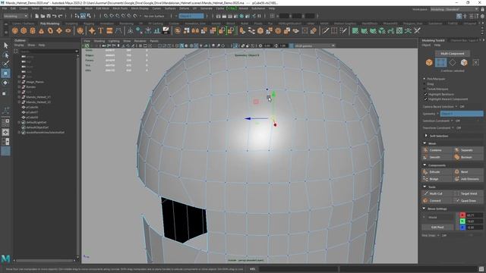The image size is (486, 273).
Task: Click the Save Scene icon on the status line
Action: pyautogui.click(x=49, y=16)
